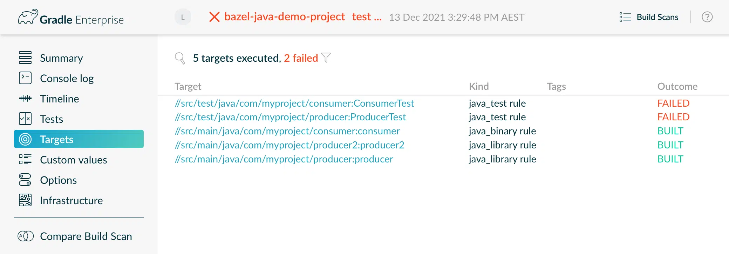Show the Timeline view
Image resolution: width=729 pixels, height=254 pixels.
59,99
